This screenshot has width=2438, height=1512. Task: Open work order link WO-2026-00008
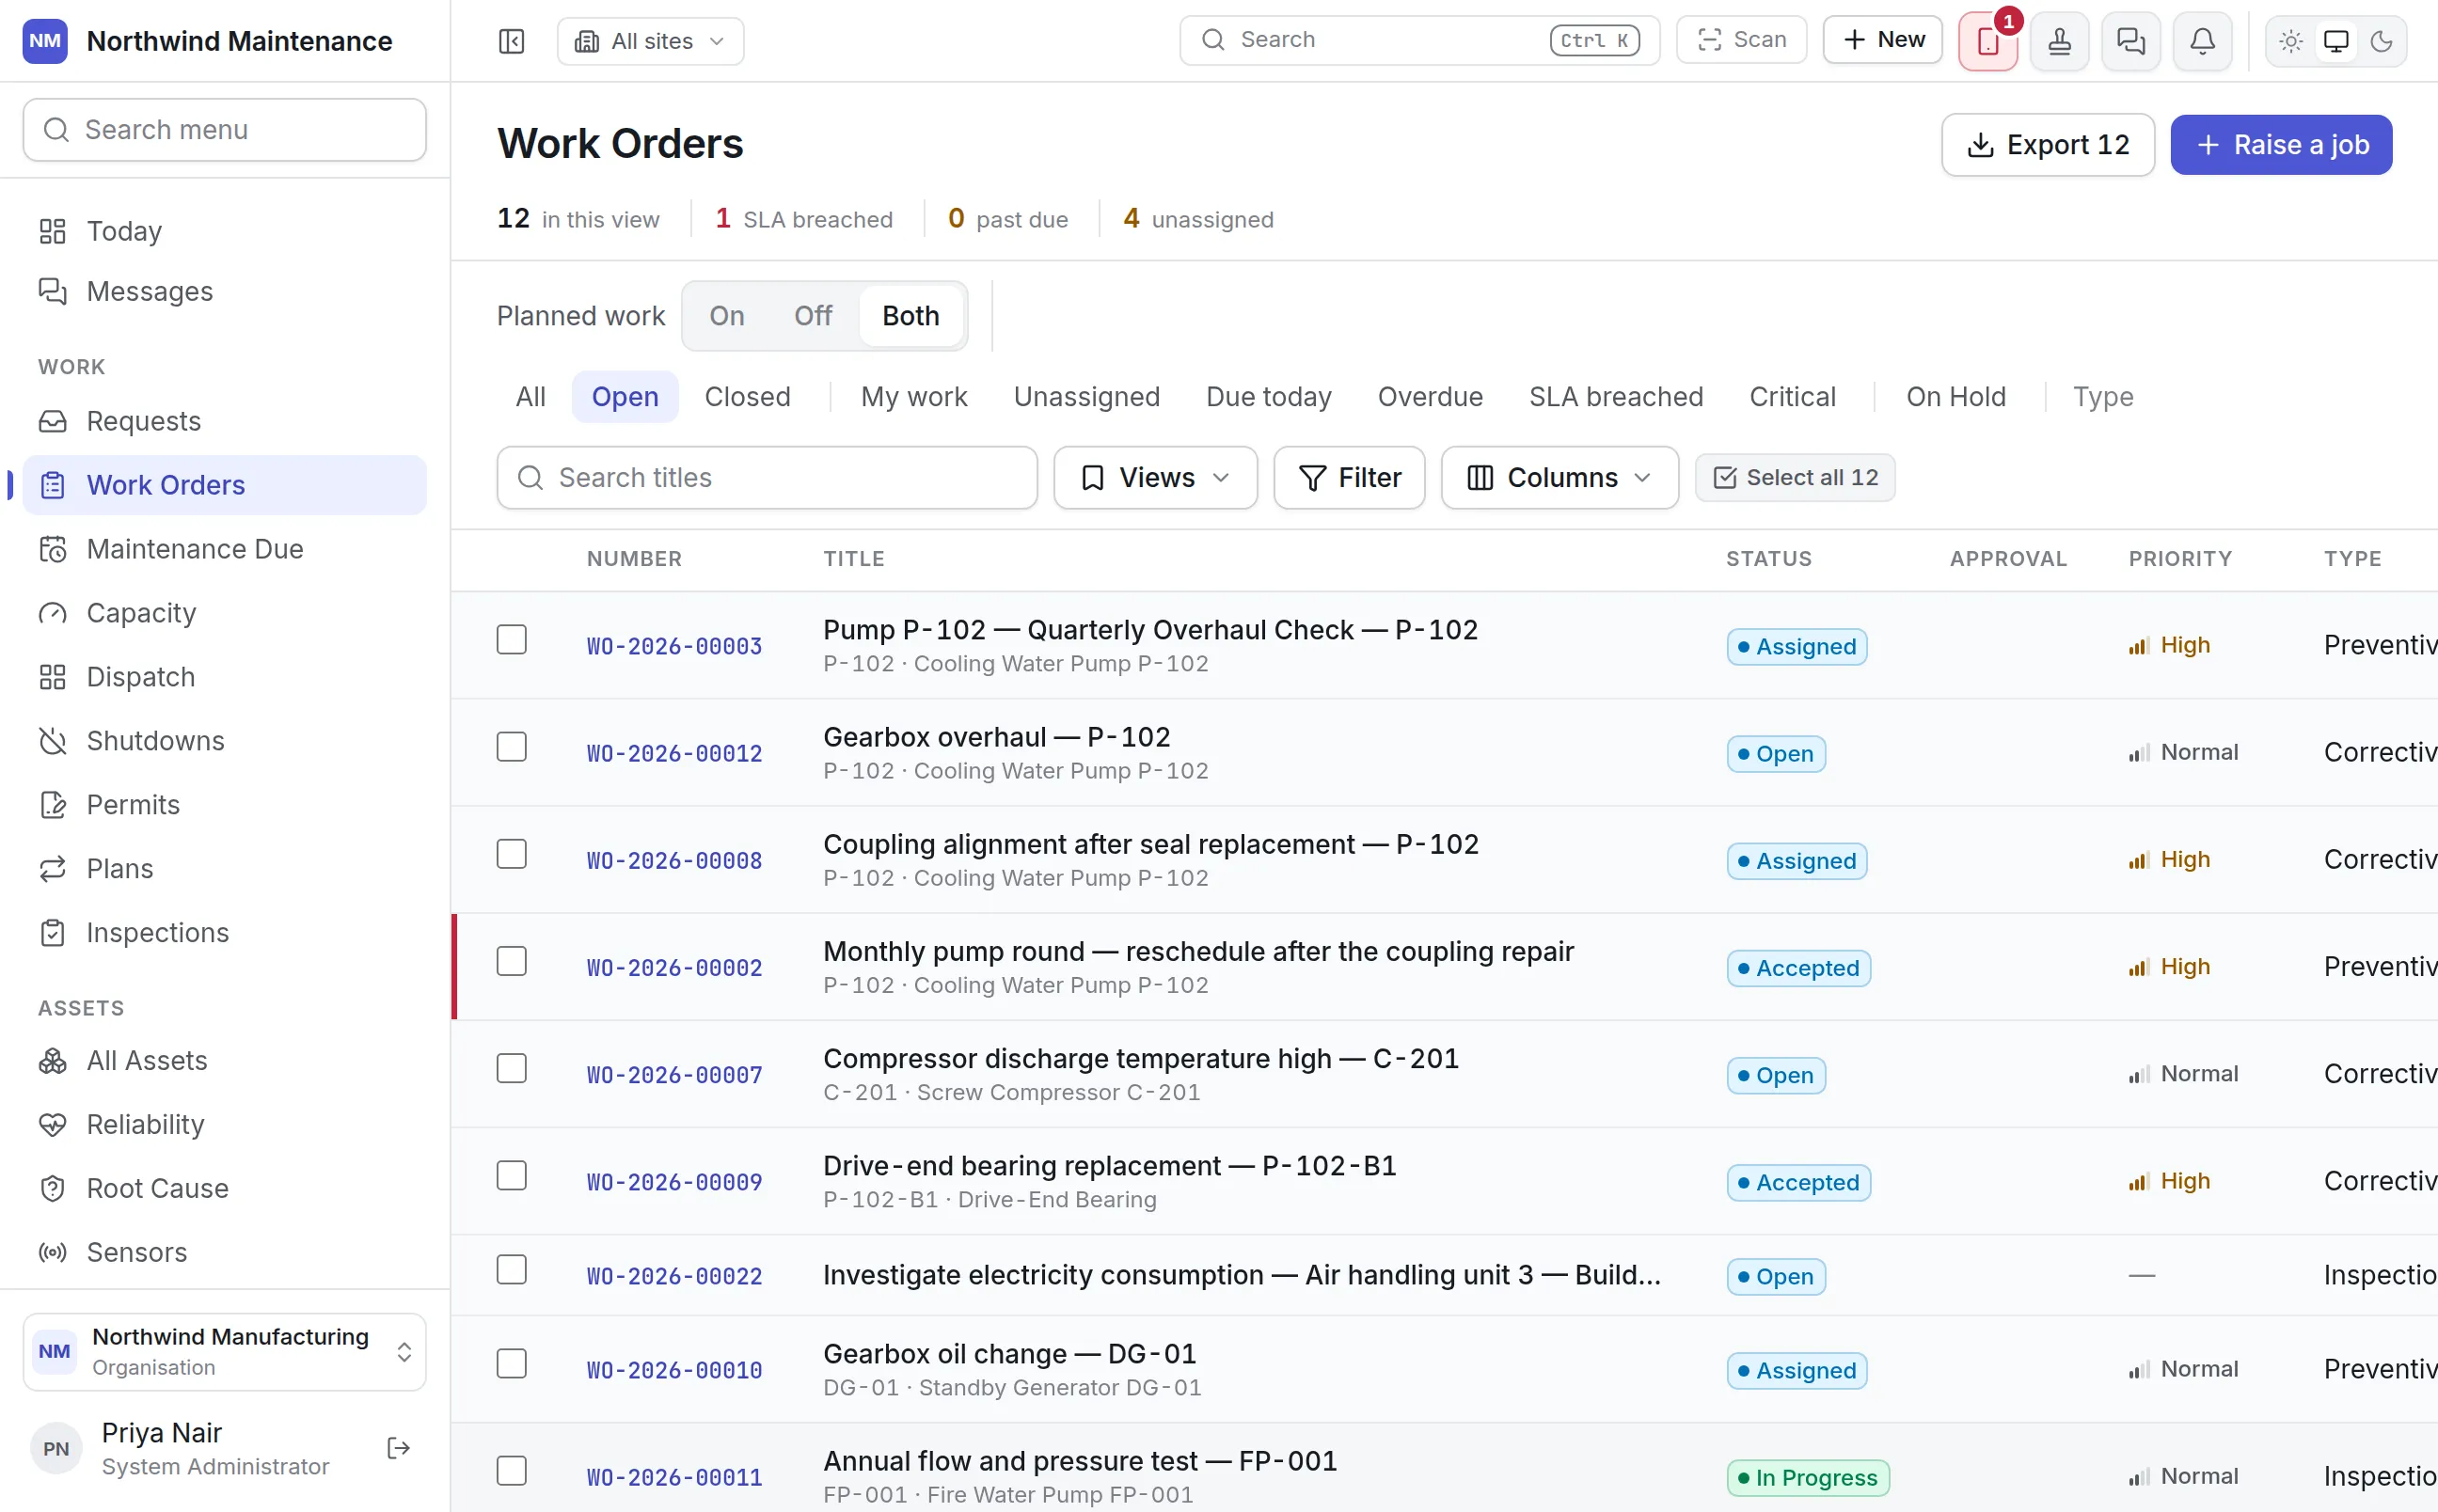(x=674, y=861)
